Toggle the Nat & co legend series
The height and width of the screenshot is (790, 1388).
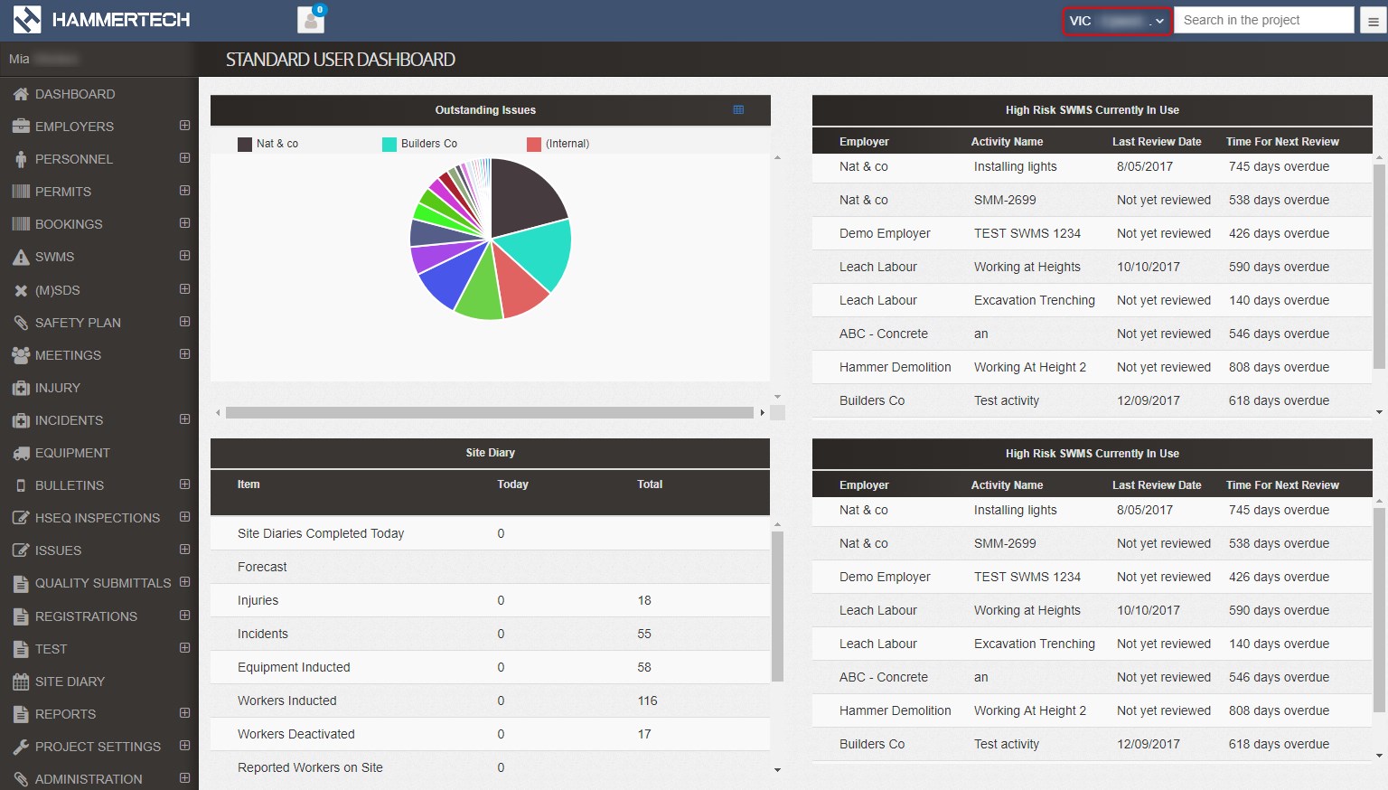(268, 144)
